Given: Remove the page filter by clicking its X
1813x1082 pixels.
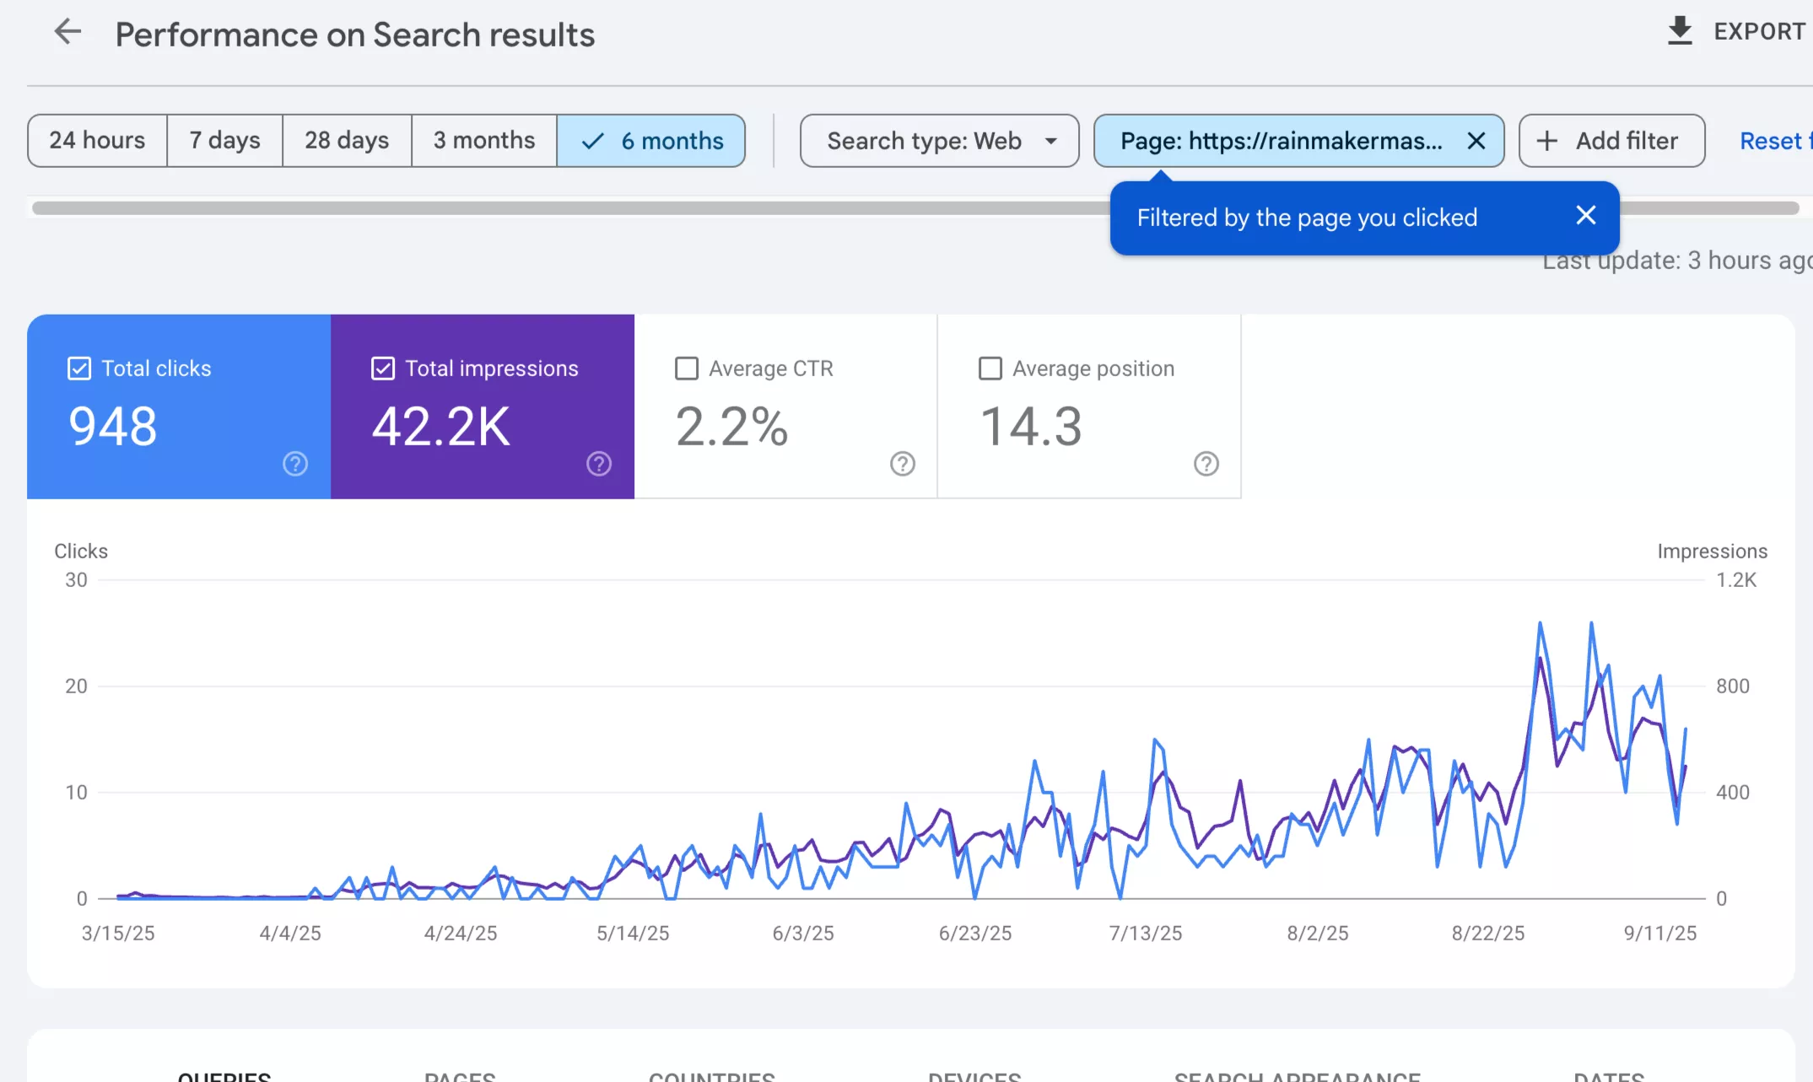Looking at the screenshot, I should click(x=1476, y=141).
